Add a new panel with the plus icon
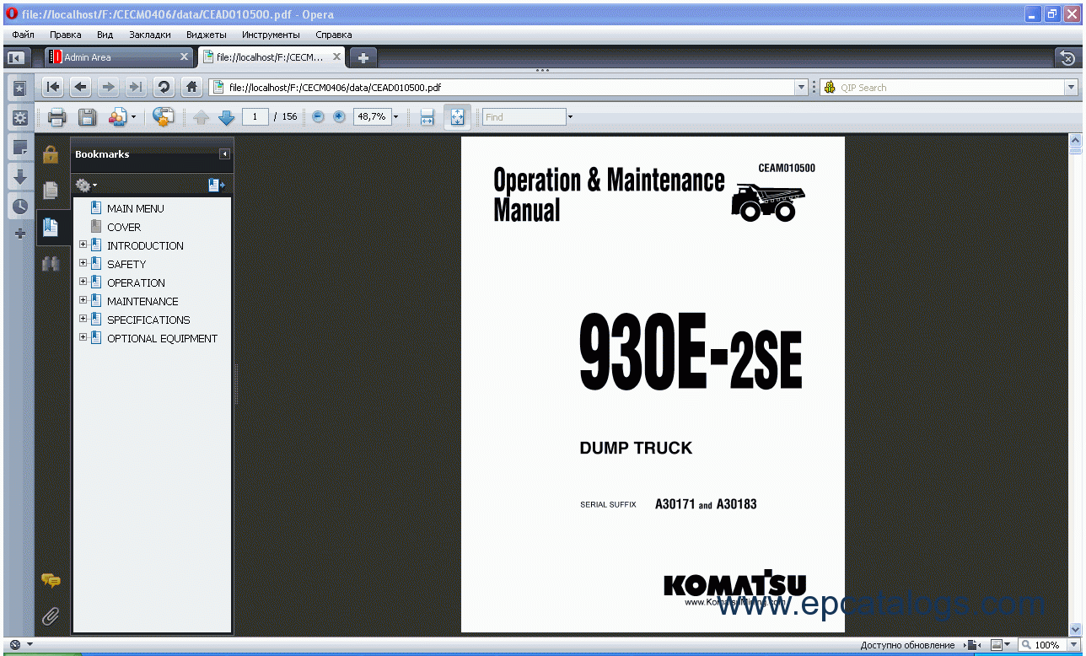Screen dimensions: 1086x656 19,234
